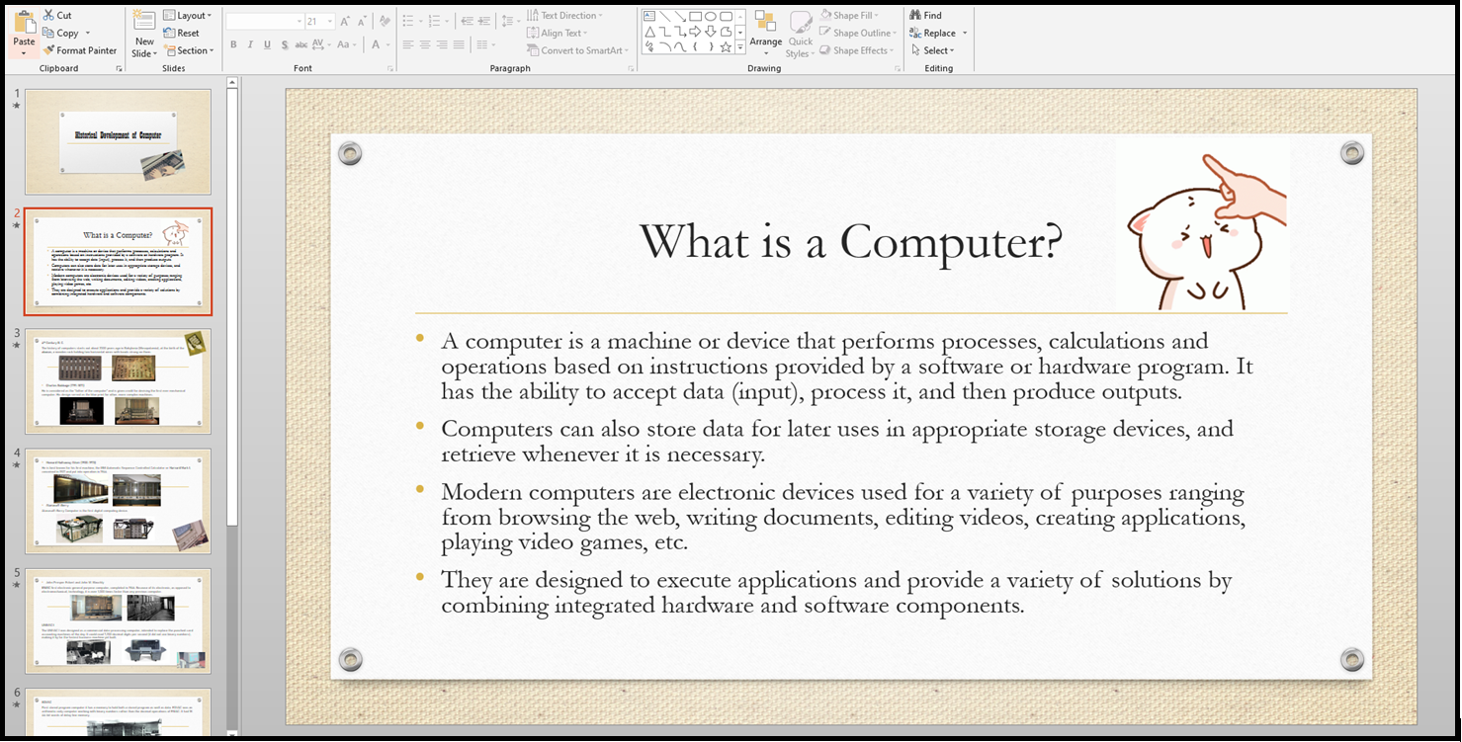Decrease the list indent level

pos(467,20)
